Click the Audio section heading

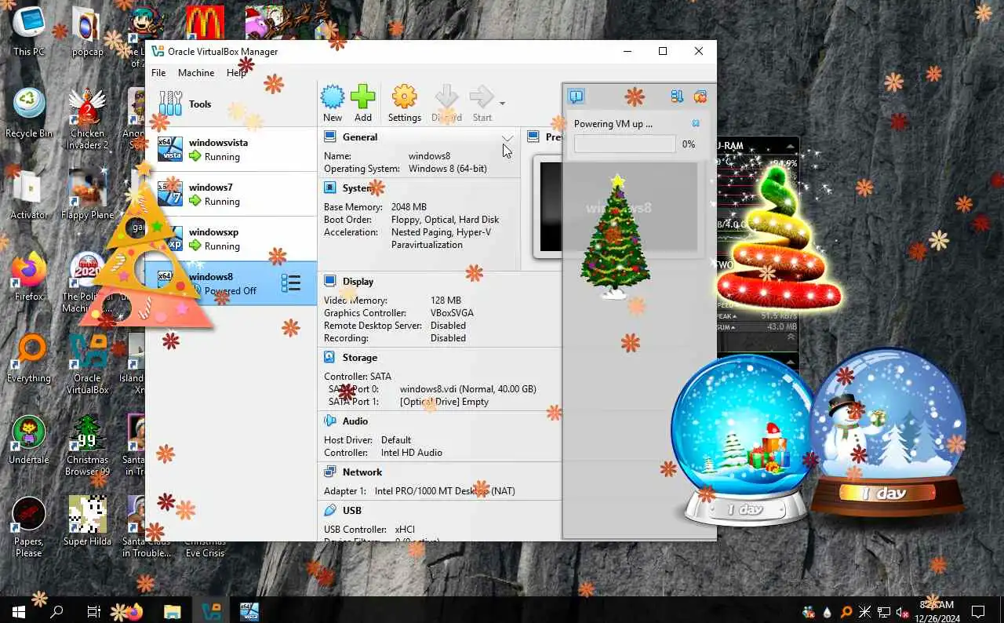click(355, 421)
